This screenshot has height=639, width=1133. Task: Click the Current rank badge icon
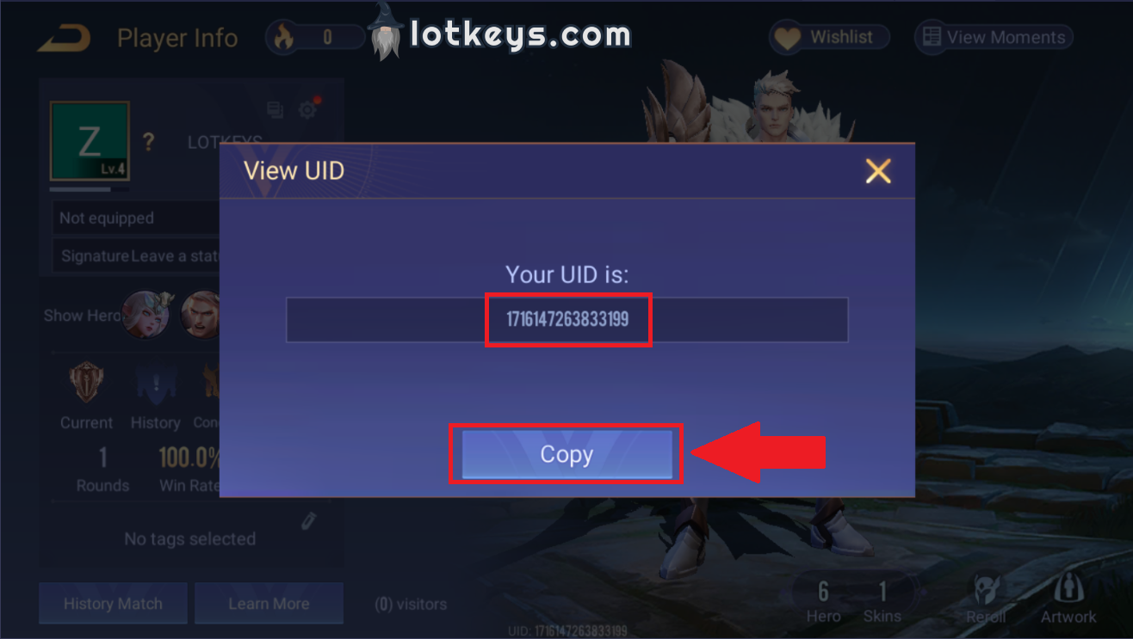coord(86,383)
